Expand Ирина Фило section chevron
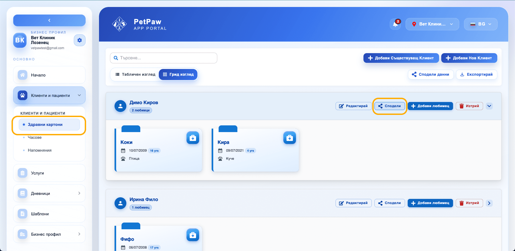Image resolution: width=515 pixels, height=251 pixels. pos(489,203)
